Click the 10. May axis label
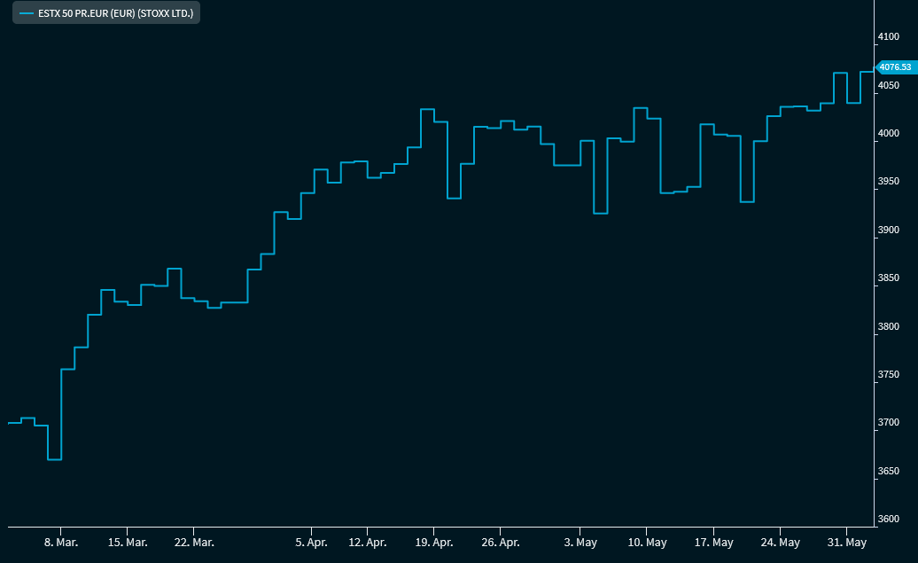This screenshot has height=563, width=918. 647,542
